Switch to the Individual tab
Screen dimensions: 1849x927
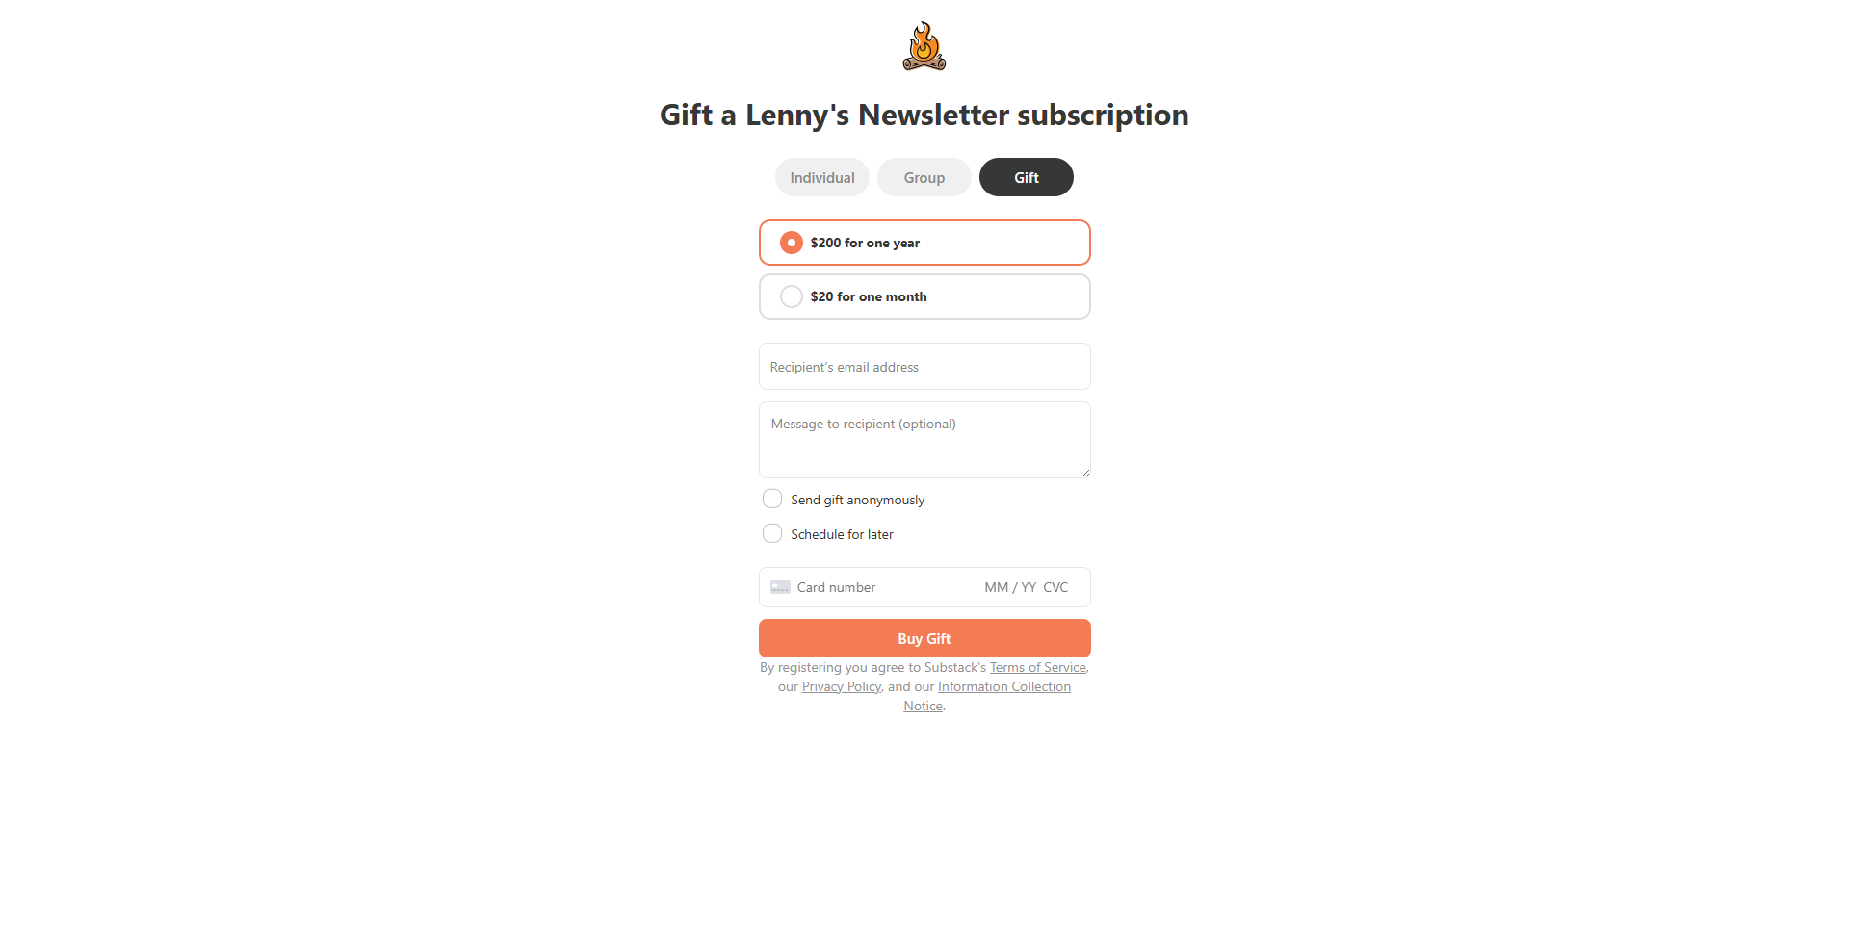pyautogui.click(x=822, y=177)
